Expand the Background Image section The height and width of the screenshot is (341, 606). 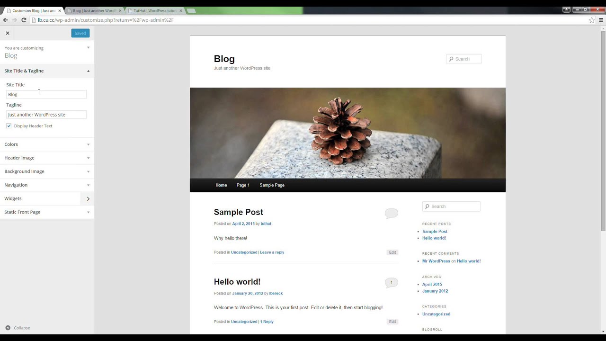(47, 171)
